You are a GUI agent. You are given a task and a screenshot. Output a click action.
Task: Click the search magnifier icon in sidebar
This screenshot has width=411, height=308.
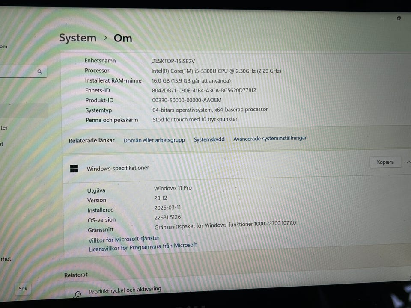click(39, 71)
